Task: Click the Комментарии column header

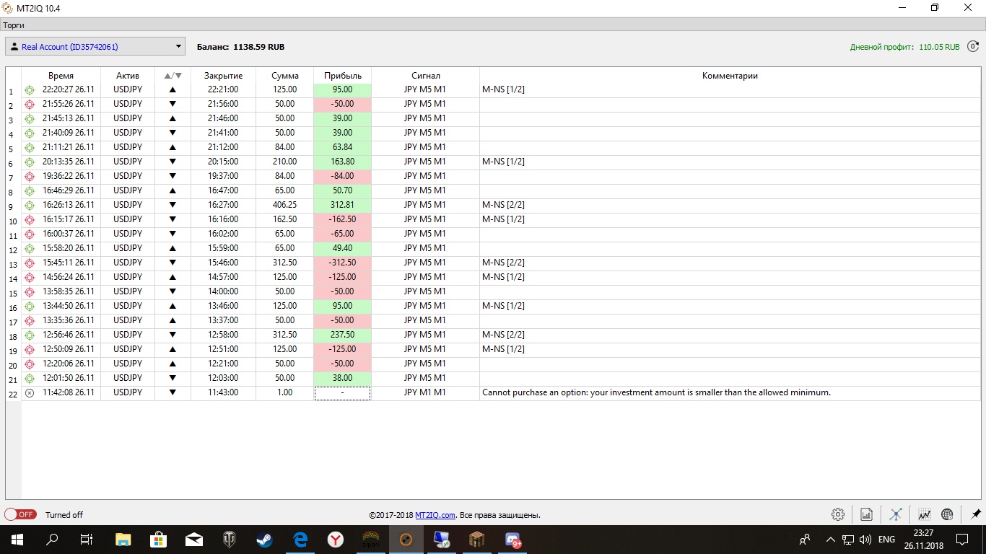Action: tap(730, 76)
